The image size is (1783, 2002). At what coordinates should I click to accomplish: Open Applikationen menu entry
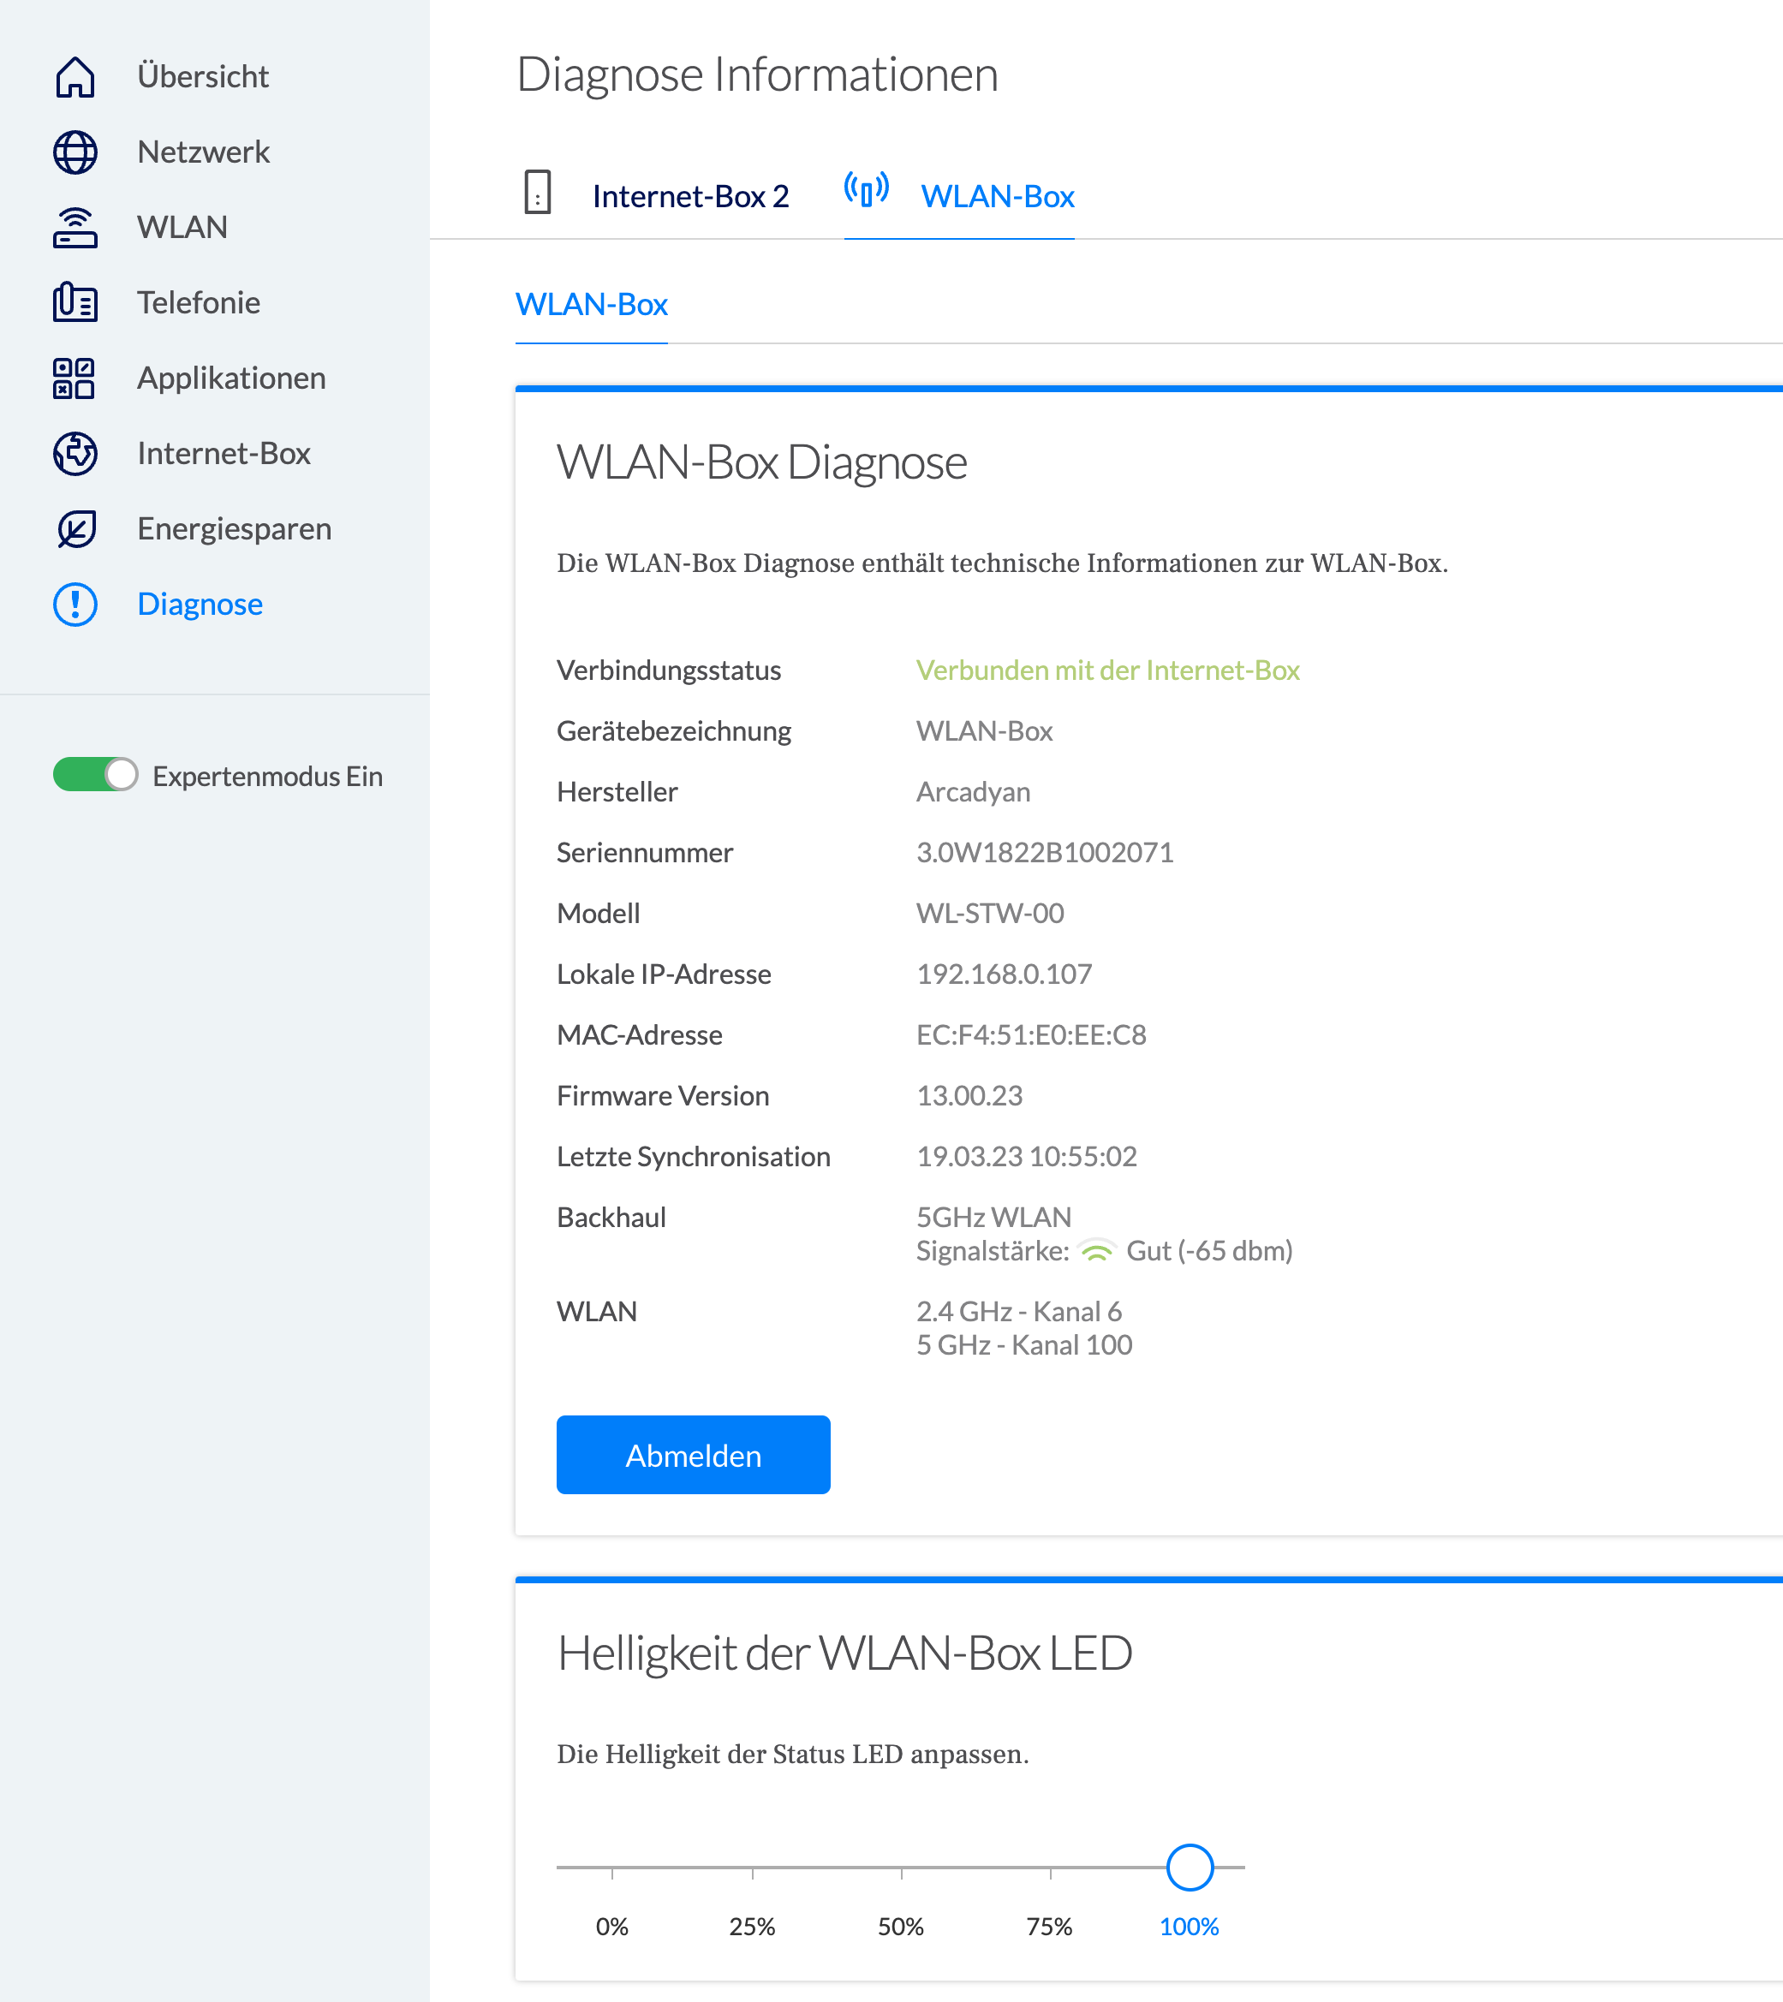[x=231, y=378]
